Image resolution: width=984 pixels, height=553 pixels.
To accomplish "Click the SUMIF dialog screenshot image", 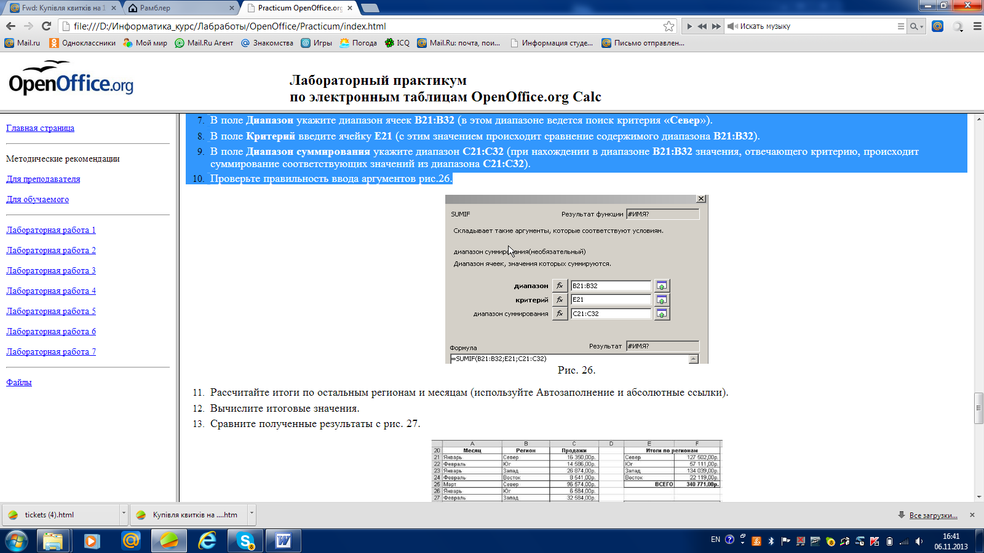I will 576,279.
